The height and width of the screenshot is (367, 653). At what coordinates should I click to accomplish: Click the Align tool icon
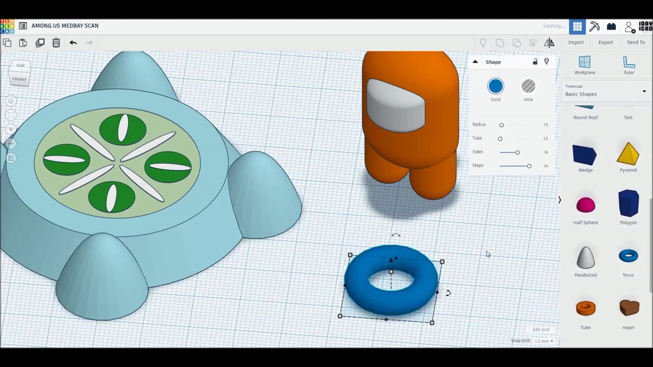[533, 43]
